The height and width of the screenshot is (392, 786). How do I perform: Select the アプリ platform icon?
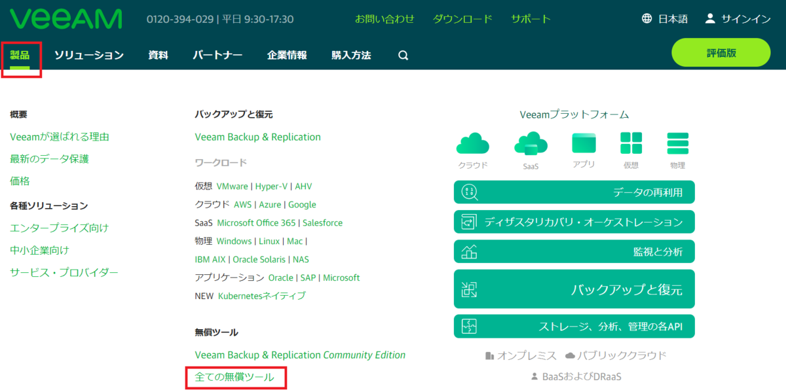coord(584,143)
